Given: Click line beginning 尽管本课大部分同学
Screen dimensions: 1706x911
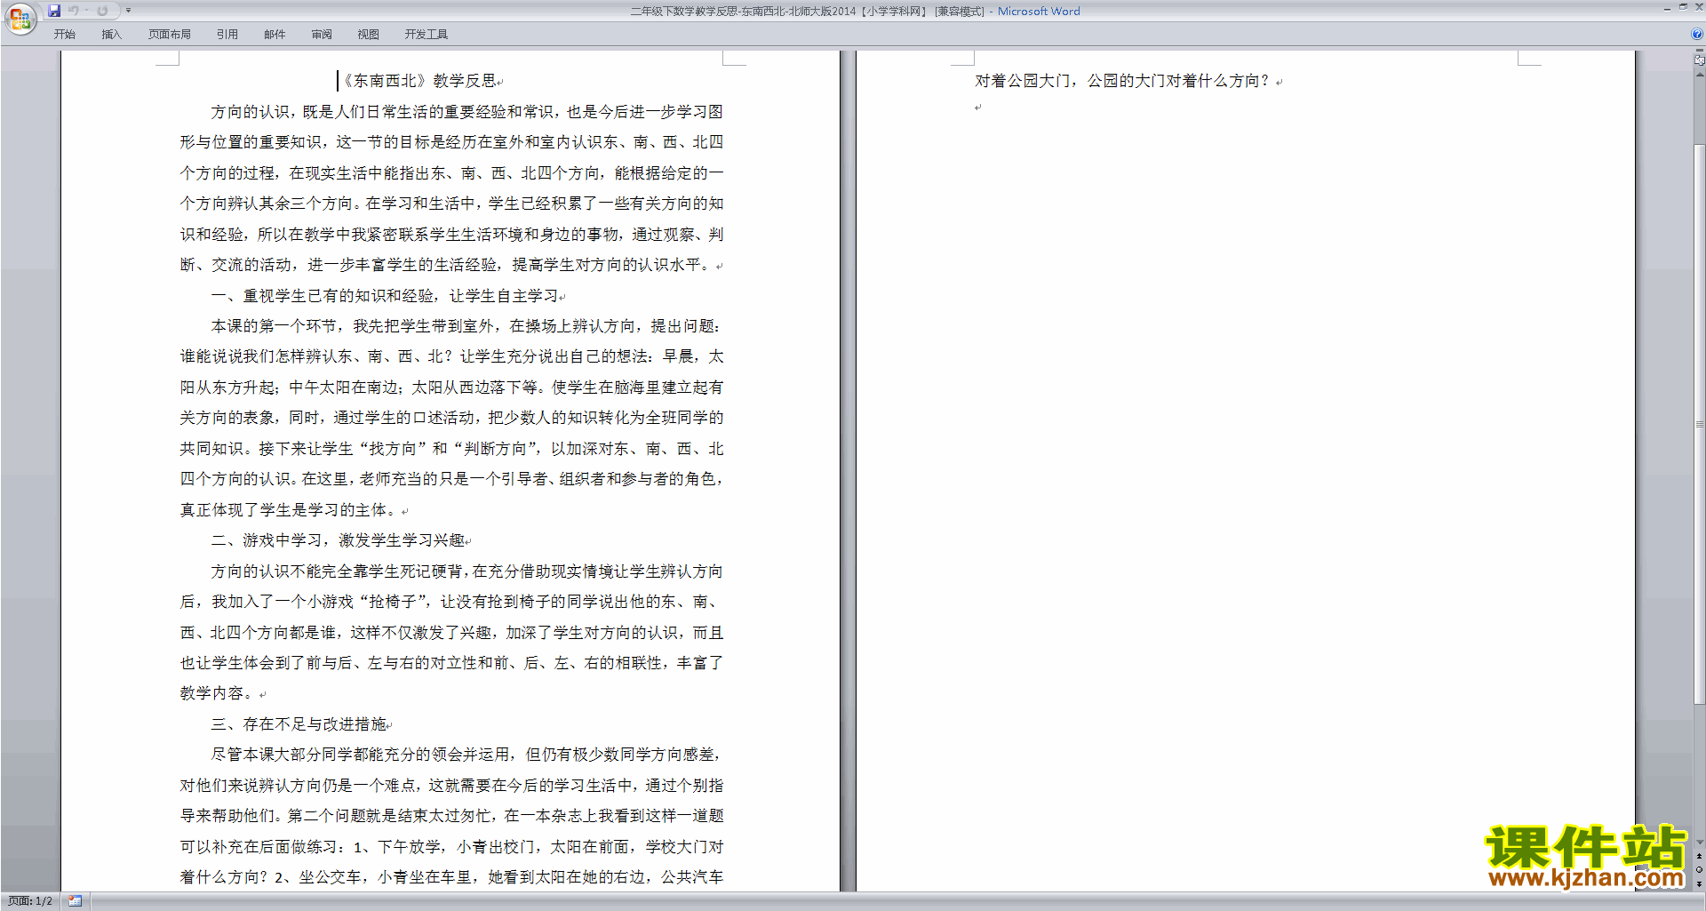Looking at the screenshot, I should tap(466, 755).
